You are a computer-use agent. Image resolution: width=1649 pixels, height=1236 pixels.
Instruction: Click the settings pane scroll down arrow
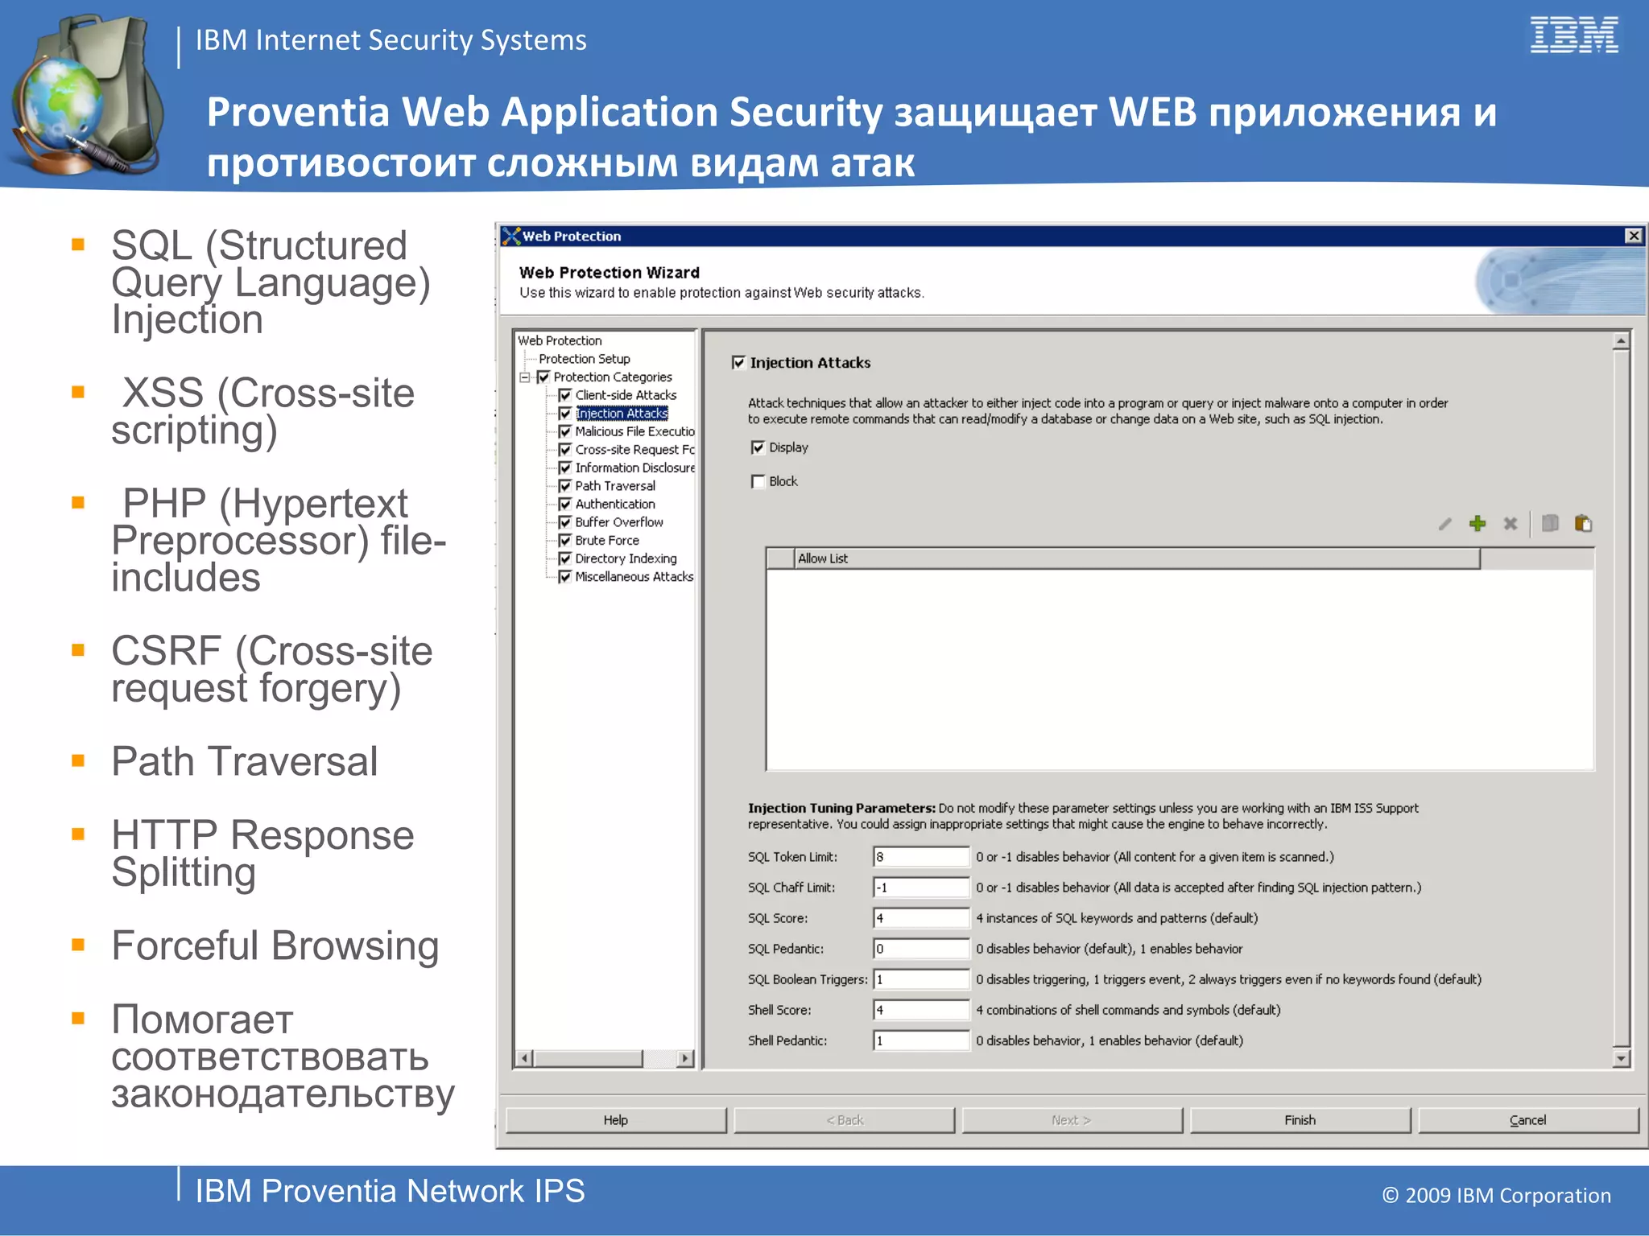point(1622,1059)
